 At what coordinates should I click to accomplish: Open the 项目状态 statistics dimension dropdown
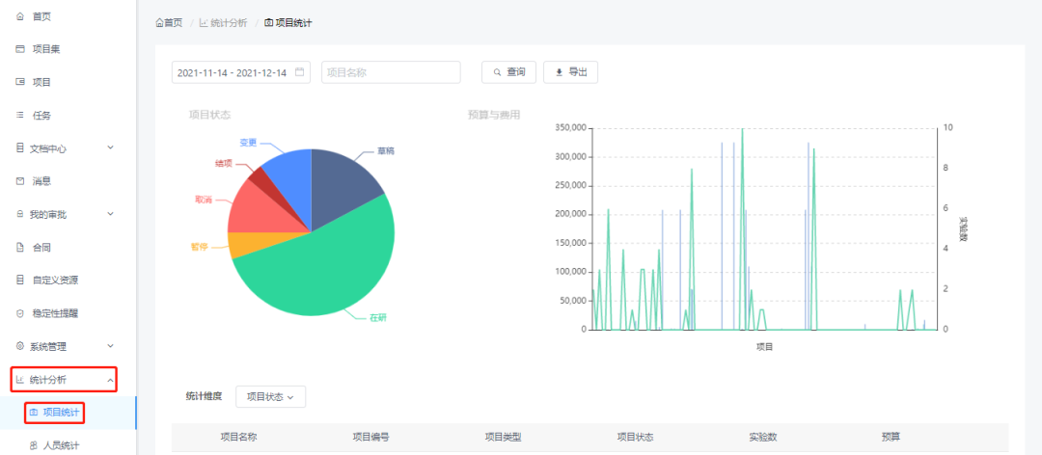[270, 396]
